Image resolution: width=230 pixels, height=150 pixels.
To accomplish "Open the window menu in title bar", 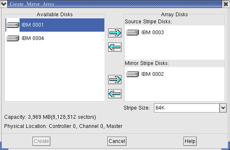I will [3, 4].
